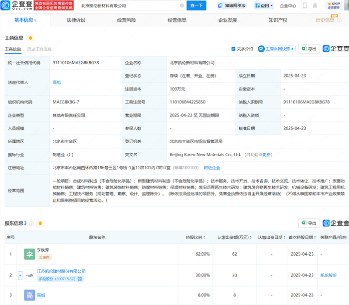Expand the 应用 dropdown menu
This screenshot has width=349, height=305.
(264, 6)
